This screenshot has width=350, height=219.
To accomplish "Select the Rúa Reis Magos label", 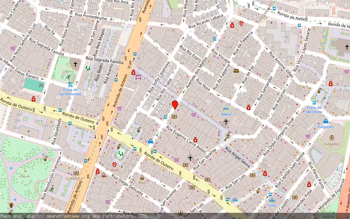I will (x=99, y=42).
